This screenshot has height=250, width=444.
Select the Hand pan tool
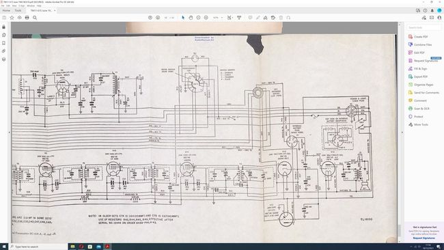191,18
